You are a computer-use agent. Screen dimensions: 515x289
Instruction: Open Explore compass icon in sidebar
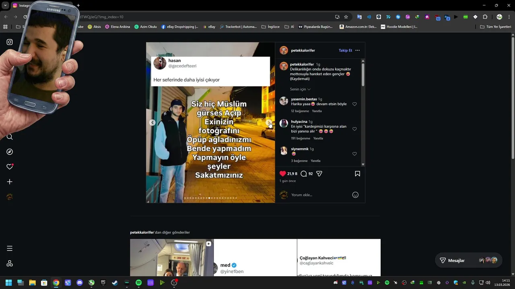pos(10,152)
